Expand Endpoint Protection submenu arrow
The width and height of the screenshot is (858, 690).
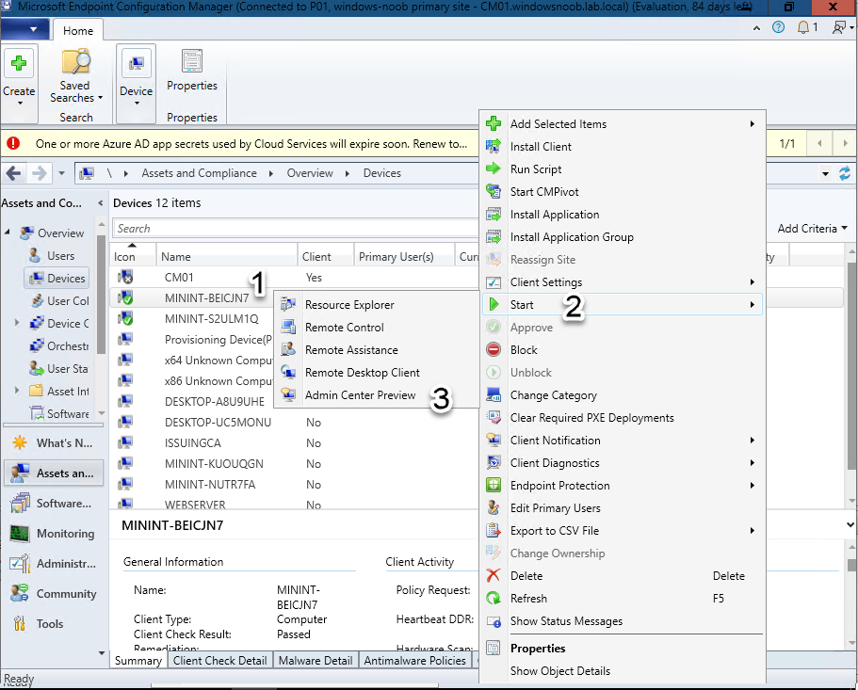pos(753,486)
